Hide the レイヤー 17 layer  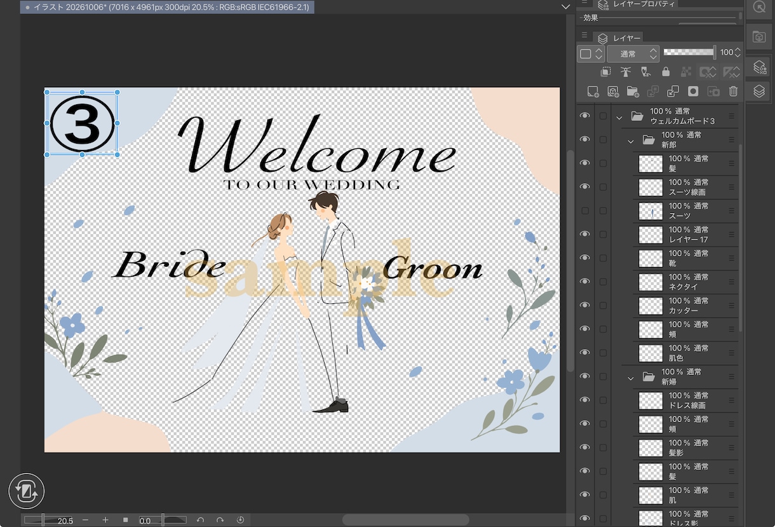coord(585,234)
